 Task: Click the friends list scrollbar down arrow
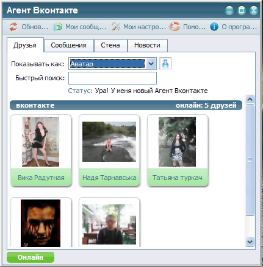[250, 241]
